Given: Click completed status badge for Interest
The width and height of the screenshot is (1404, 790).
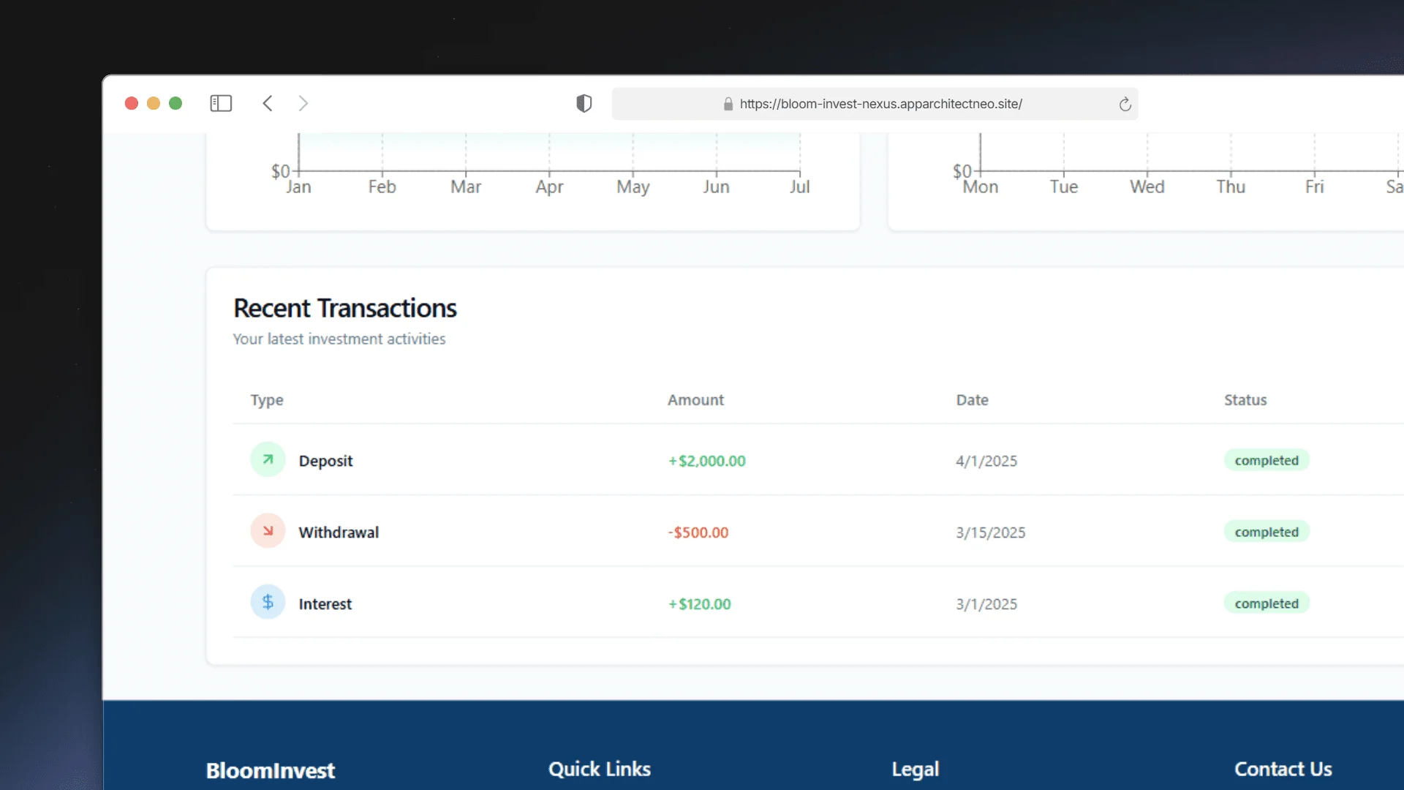Looking at the screenshot, I should point(1266,603).
